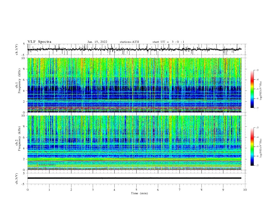The image size is (276, 213).
Task: Click the ch.2 spectrogram color scale bar
Action: 252,147
